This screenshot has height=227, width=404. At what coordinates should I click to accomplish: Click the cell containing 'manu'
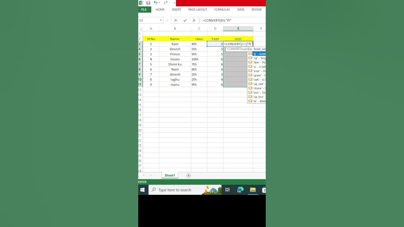[x=175, y=84]
